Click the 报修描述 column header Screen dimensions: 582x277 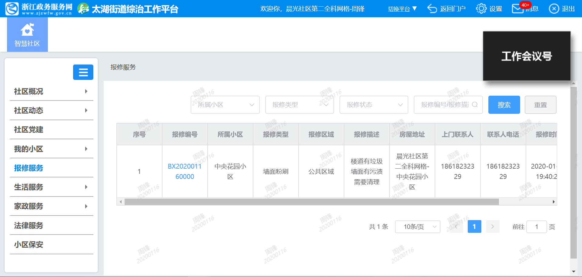[x=367, y=134]
